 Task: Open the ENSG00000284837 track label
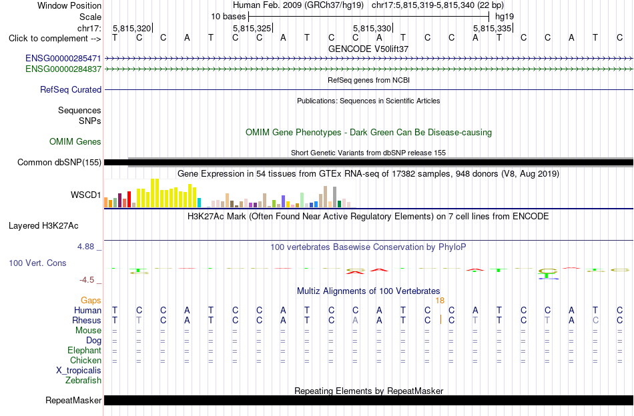[x=63, y=69]
